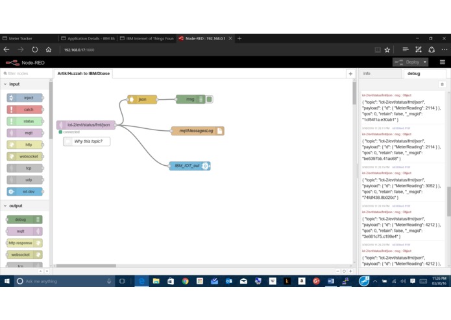The image size is (451, 320).
Task: Select the input websocket node in palette
Action: pos(25,156)
